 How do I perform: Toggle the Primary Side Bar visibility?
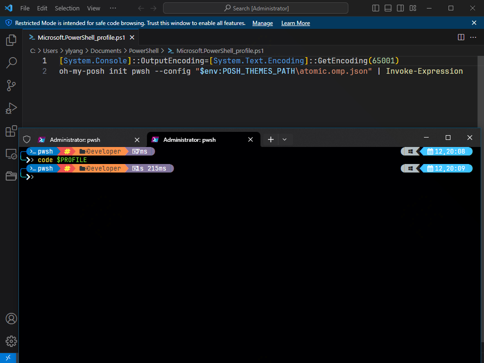click(x=375, y=8)
